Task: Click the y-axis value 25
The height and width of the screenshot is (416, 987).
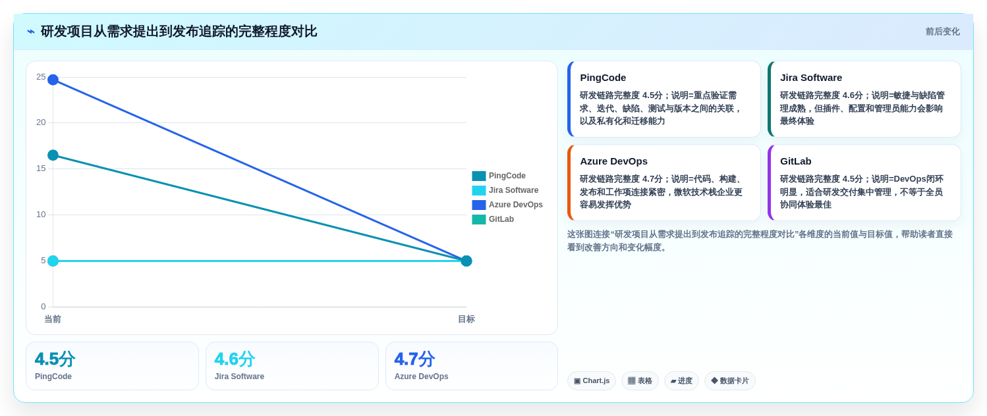Action: pyautogui.click(x=41, y=77)
